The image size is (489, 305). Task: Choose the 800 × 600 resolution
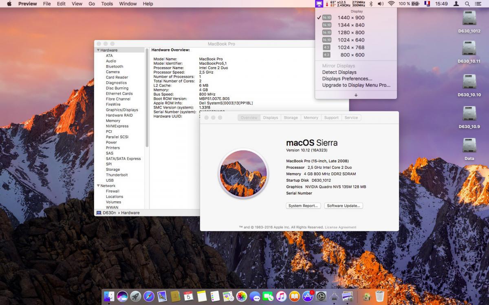[x=352, y=55]
